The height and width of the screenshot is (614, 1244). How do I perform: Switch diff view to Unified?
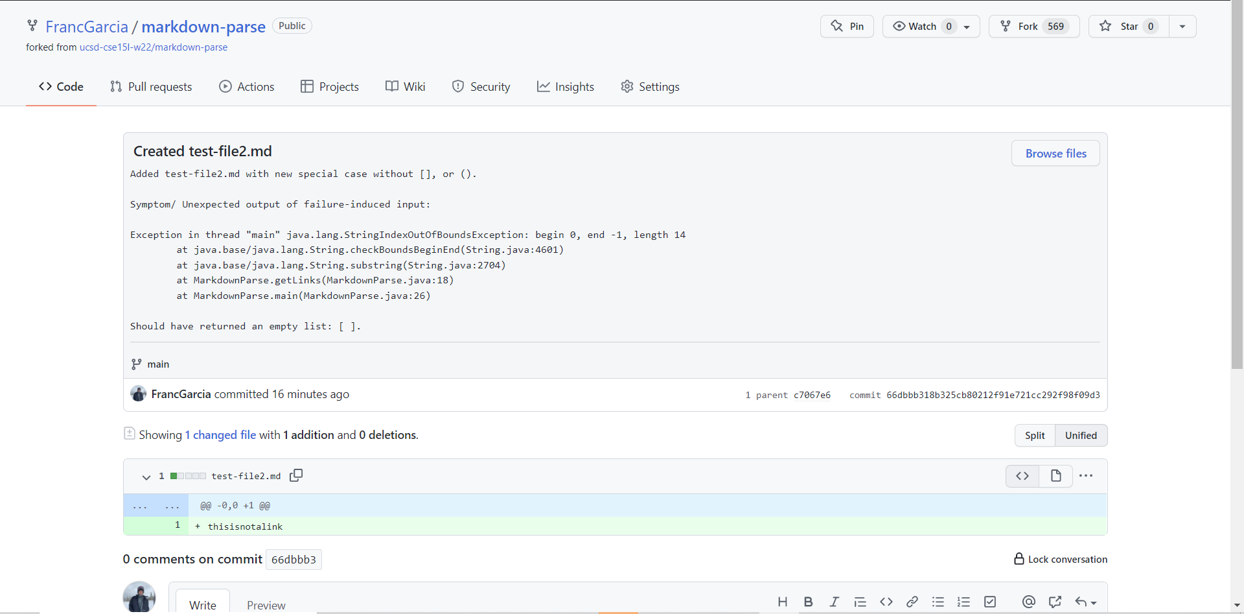(1081, 435)
